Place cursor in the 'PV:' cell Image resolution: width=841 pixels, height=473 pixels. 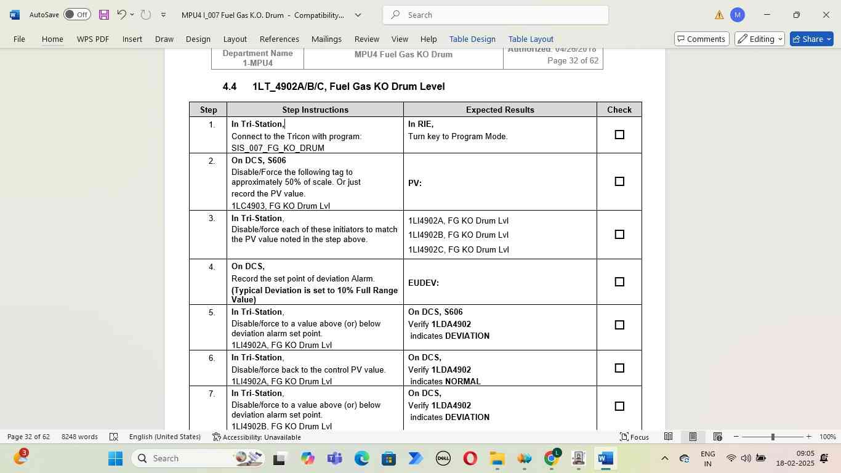[500, 182]
